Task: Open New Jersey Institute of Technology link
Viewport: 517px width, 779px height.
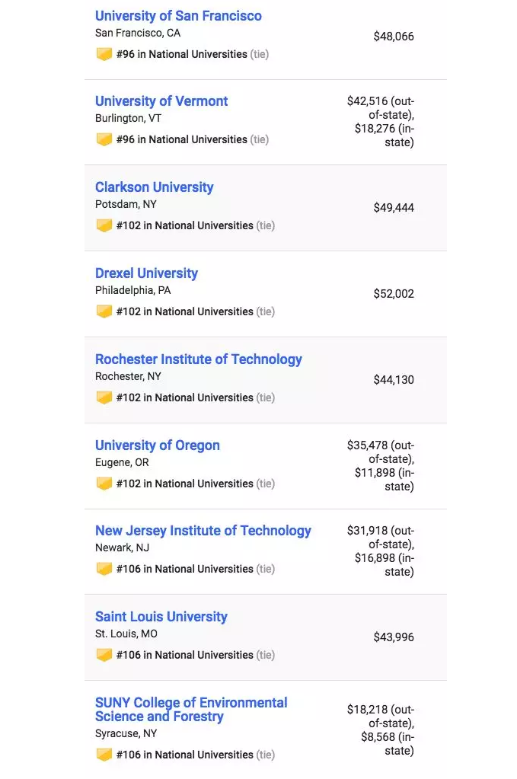Action: click(203, 531)
